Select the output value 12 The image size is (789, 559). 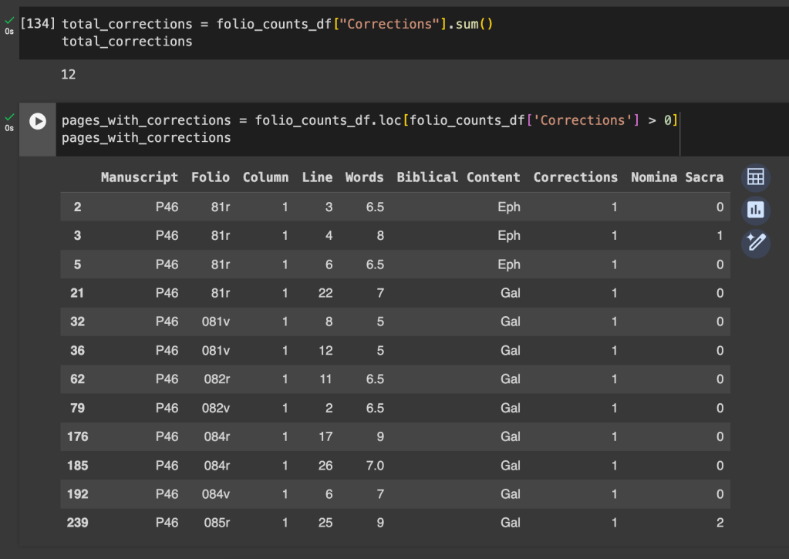(68, 75)
